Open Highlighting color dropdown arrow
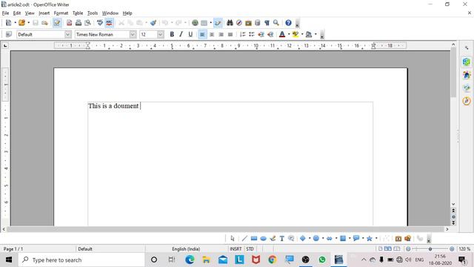Viewport: 474px width, 267px height. (x=302, y=34)
